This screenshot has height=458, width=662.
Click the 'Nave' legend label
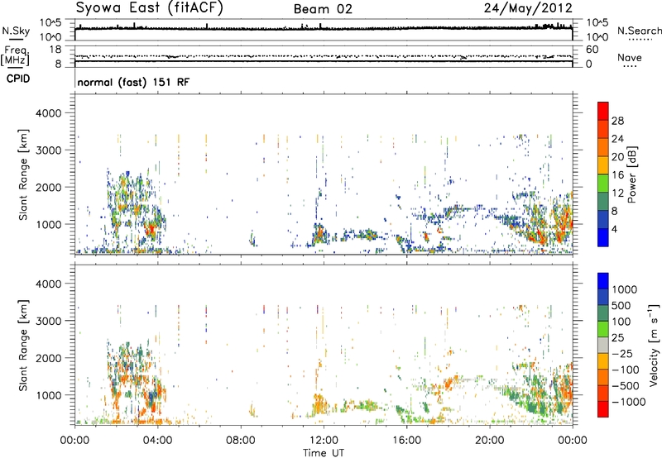click(630, 57)
